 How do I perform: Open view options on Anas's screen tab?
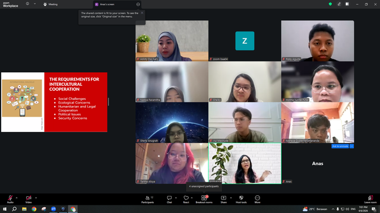coord(138,4)
